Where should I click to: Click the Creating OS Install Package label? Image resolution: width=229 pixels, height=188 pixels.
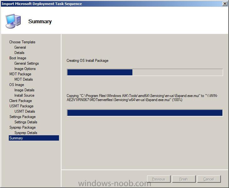(88, 61)
